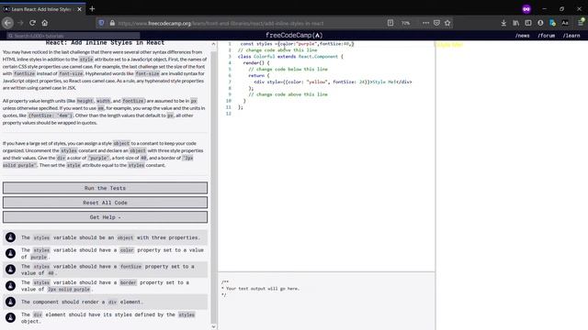
Task: Open the page actions three-dot menu
Action: (x=425, y=23)
